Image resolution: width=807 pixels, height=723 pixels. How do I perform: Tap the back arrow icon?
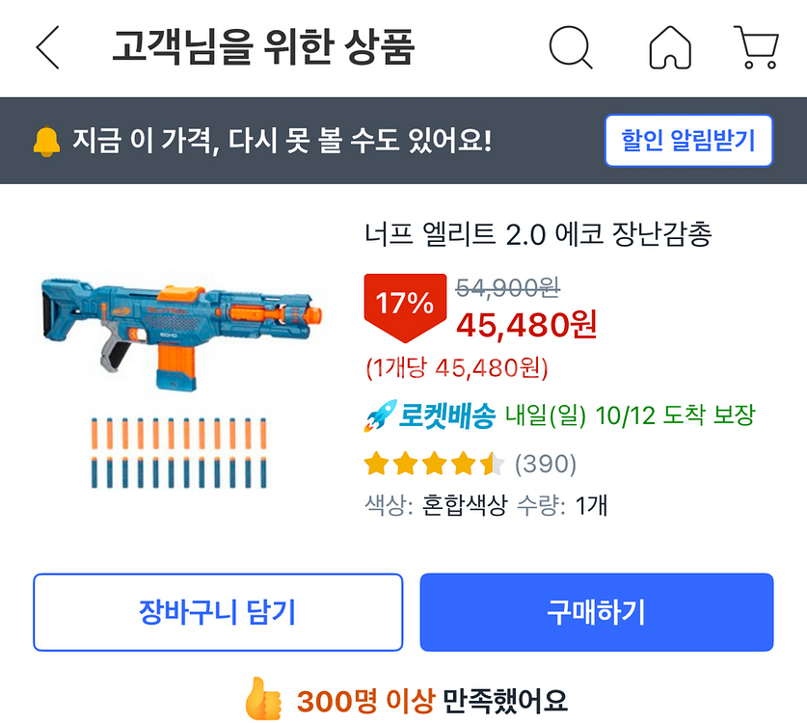(x=47, y=47)
